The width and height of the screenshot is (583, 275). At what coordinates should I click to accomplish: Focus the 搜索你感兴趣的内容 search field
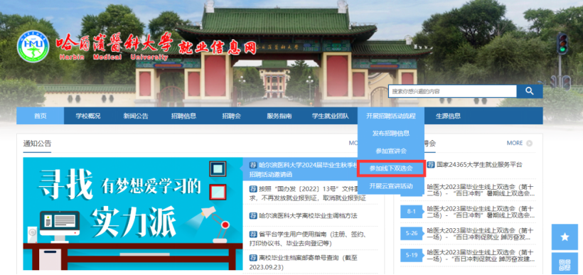pyautogui.click(x=452, y=91)
